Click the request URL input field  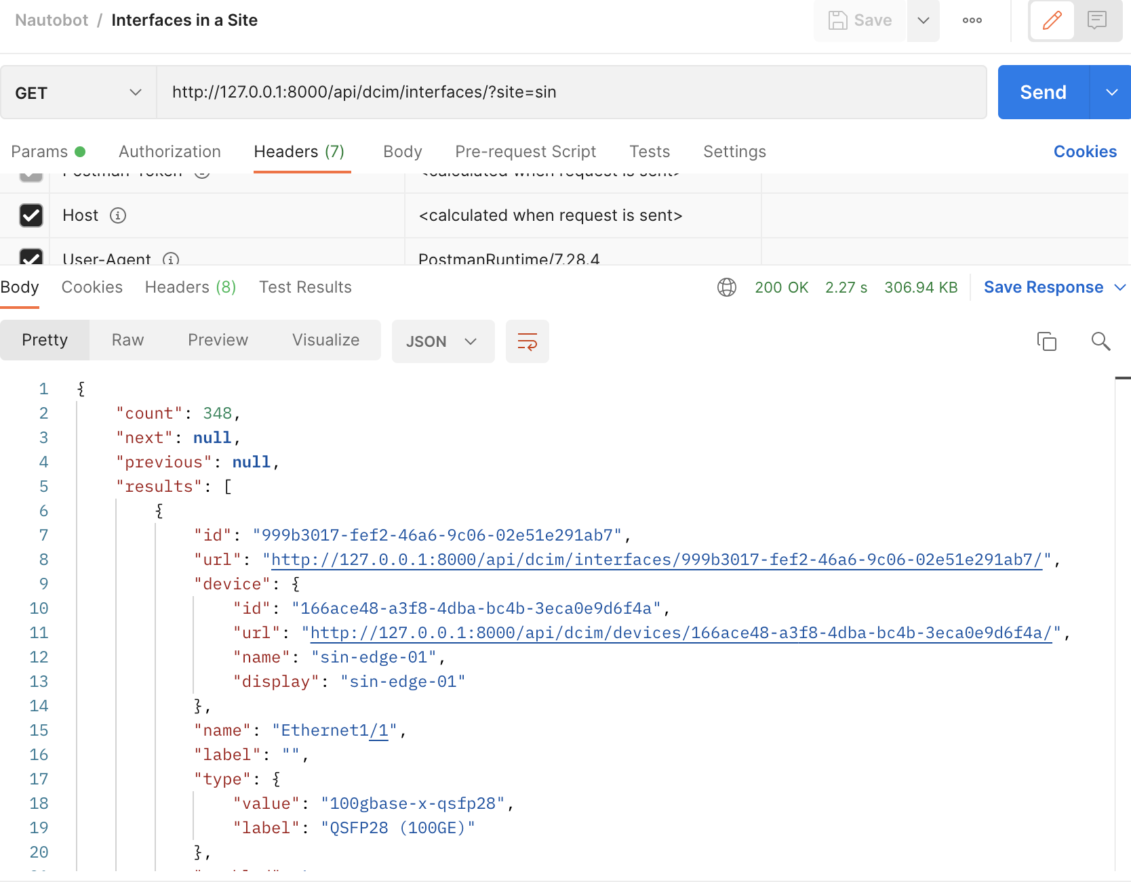pos(571,93)
